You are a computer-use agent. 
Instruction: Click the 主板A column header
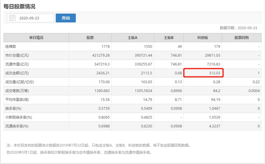click(x=132, y=37)
